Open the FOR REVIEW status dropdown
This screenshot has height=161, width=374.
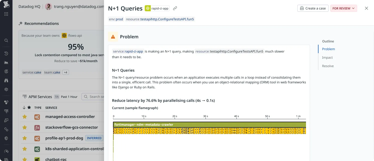pos(343,8)
